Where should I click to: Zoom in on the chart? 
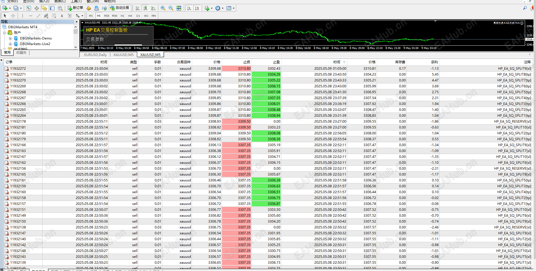click(163, 8)
